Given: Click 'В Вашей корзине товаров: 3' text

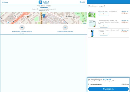Looking at the screenshot, I should click(96, 6).
